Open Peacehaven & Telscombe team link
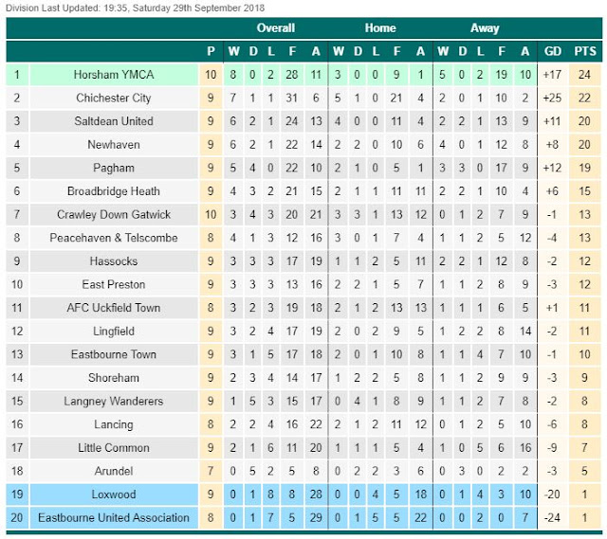 pos(114,238)
